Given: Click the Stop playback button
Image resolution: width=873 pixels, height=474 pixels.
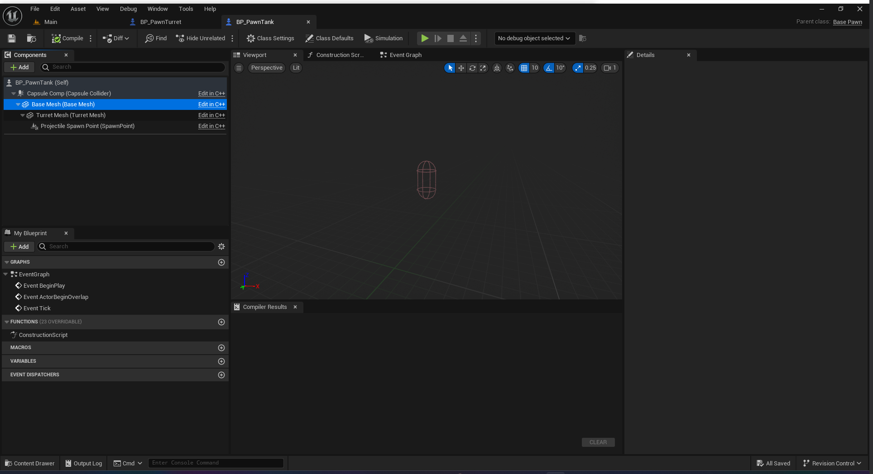Looking at the screenshot, I should 451,38.
